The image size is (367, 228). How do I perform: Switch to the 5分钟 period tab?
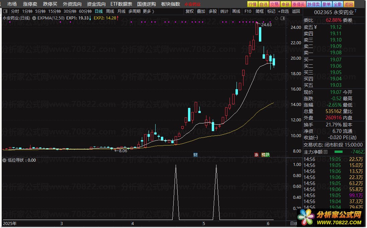point(40,11)
